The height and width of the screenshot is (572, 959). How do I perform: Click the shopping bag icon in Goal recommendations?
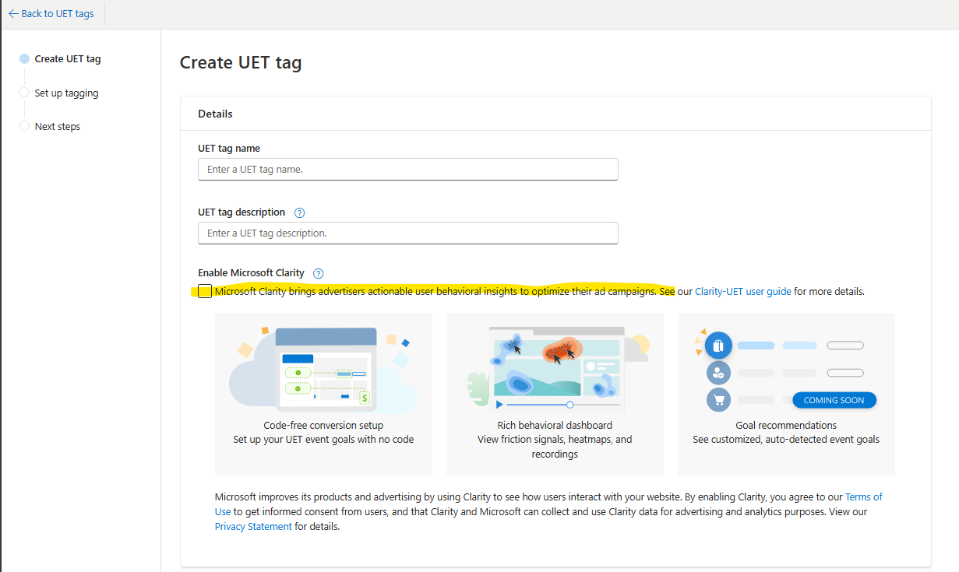(x=718, y=345)
